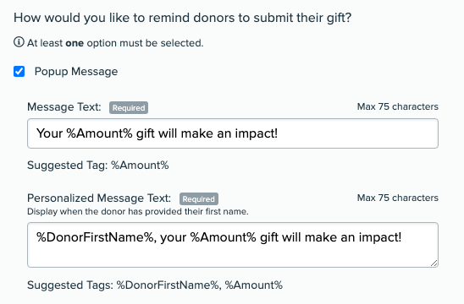Viewport: 464px width, 304px height.
Task: Click Required badge beside Personalized Message Text
Action: point(199,199)
